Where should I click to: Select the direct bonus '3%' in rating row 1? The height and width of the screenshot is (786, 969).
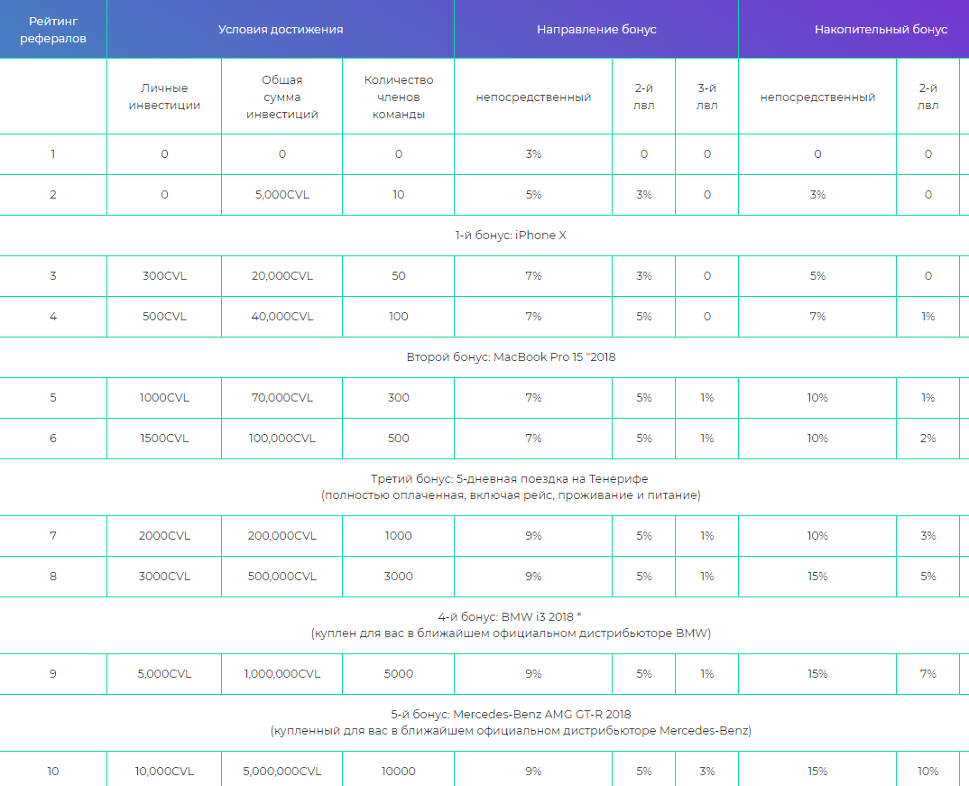click(533, 154)
